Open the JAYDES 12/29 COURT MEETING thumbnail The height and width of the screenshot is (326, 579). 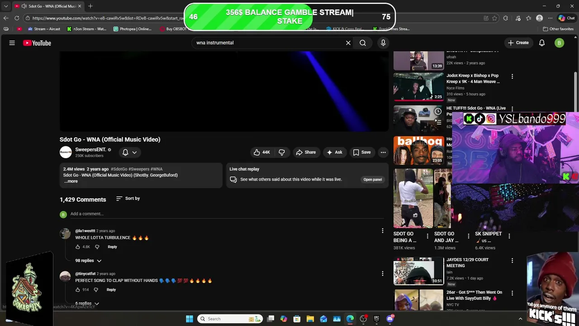click(418, 271)
